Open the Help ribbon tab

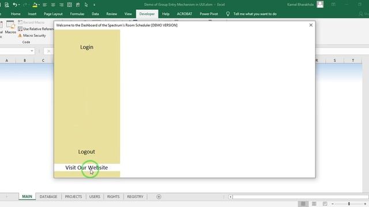coord(165,14)
